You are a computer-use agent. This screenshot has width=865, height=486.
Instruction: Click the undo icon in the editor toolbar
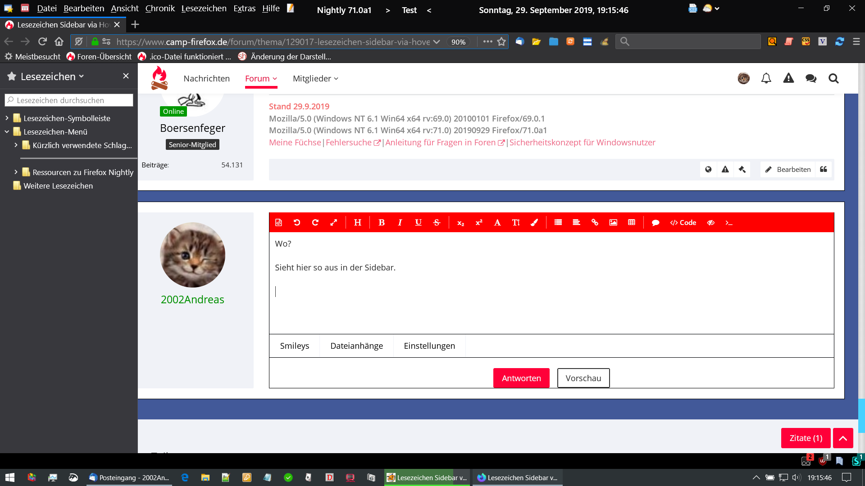click(x=297, y=223)
